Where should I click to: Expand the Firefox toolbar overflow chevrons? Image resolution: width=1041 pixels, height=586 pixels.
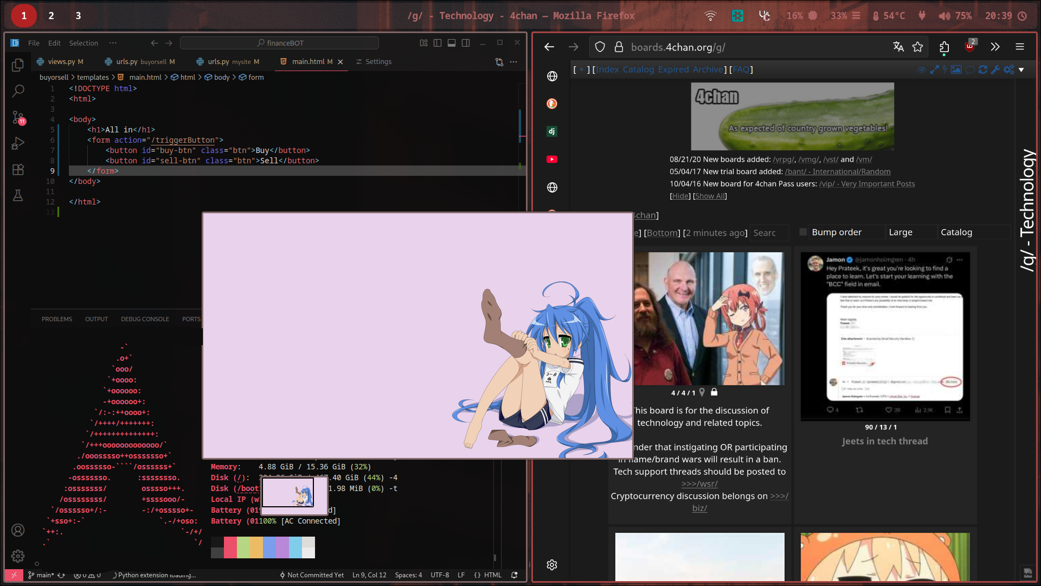tap(995, 47)
